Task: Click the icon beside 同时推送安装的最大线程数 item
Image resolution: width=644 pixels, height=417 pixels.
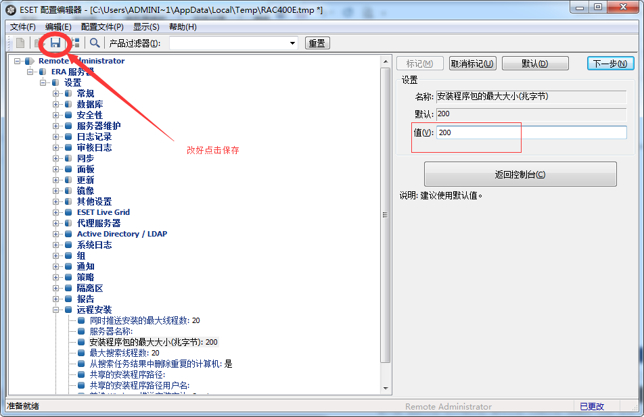Action: coord(81,320)
